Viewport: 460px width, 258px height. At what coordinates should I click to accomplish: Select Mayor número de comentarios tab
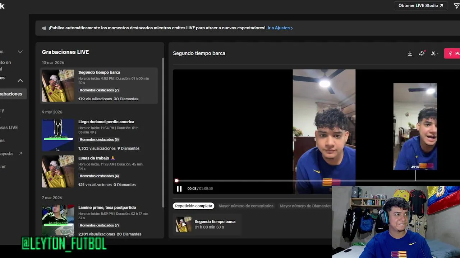(x=246, y=206)
